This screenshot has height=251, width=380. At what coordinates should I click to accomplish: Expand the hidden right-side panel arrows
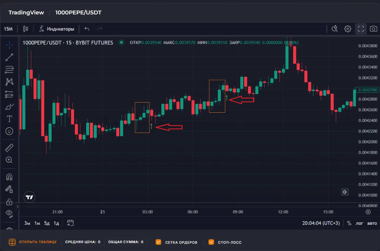coord(345,192)
